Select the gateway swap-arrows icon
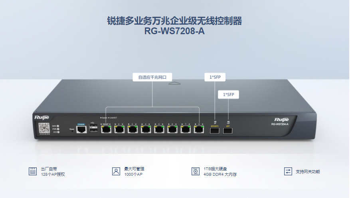 tap(288, 171)
